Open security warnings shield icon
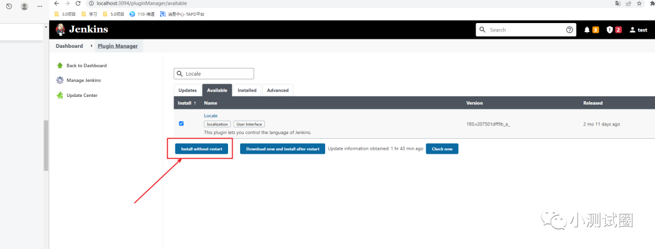655x249 pixels. (x=610, y=30)
